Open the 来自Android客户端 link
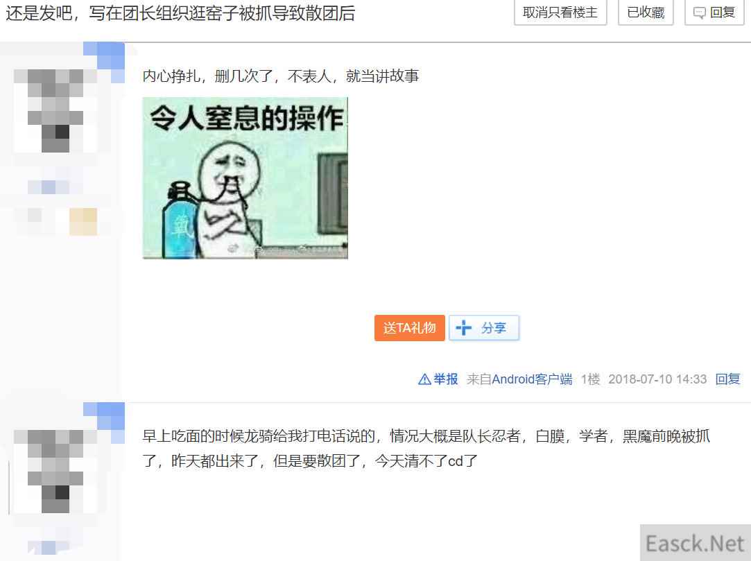 tap(519, 379)
